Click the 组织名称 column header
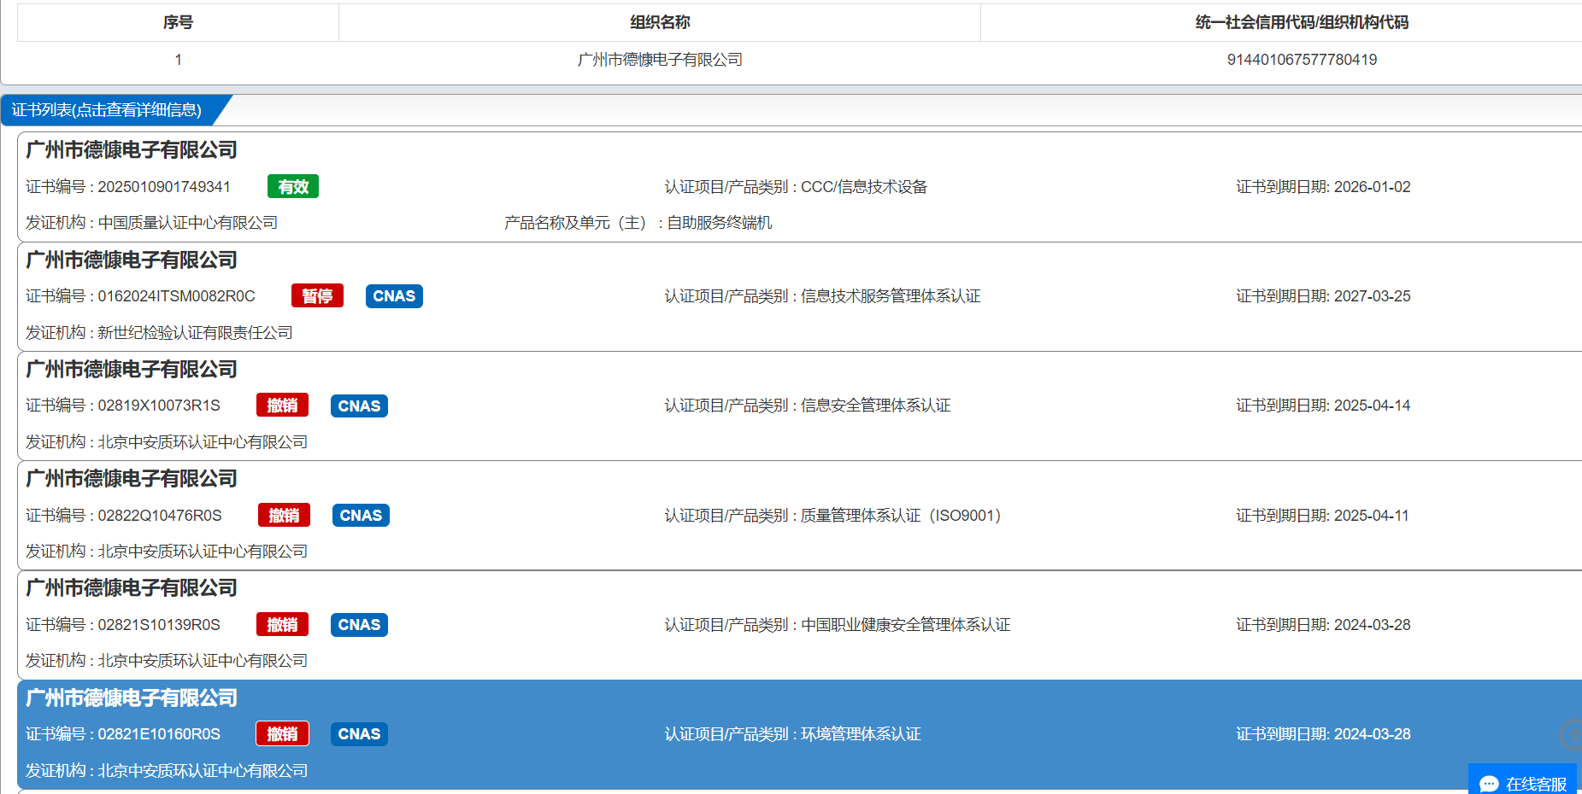 (660, 22)
